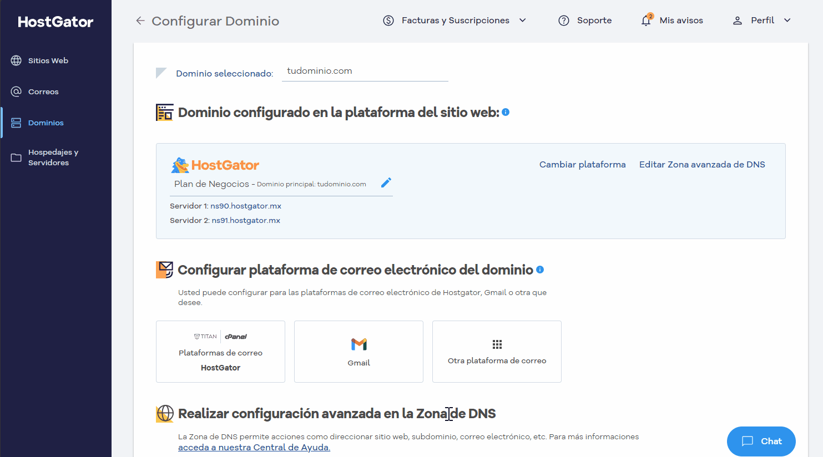Select Otra plataforma de correo card
This screenshot has height=457, width=823.
pyautogui.click(x=497, y=352)
